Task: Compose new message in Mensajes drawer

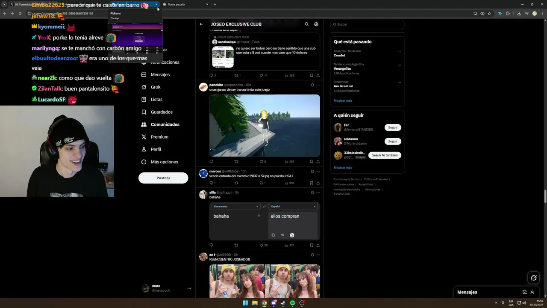Action: click(524, 292)
